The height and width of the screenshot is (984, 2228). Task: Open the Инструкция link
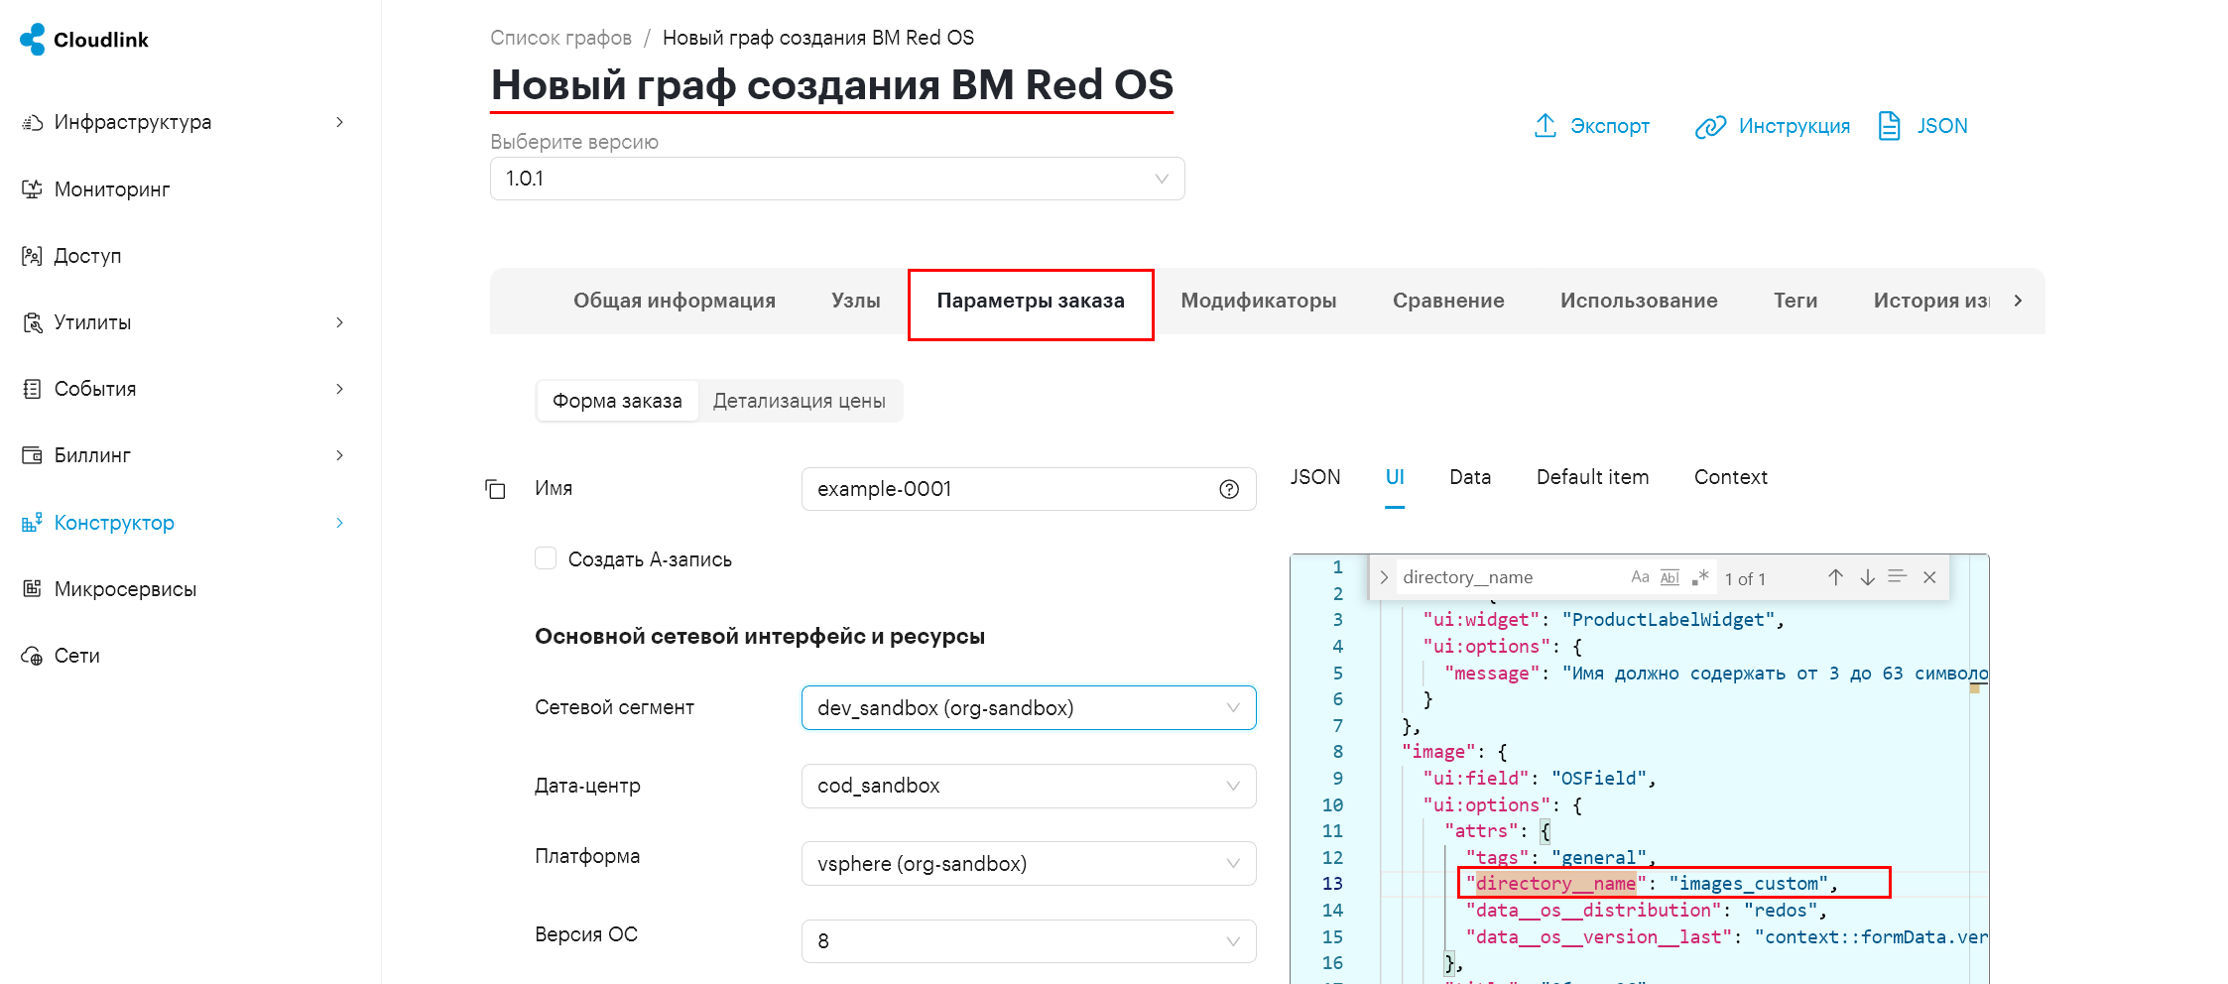(x=1773, y=126)
